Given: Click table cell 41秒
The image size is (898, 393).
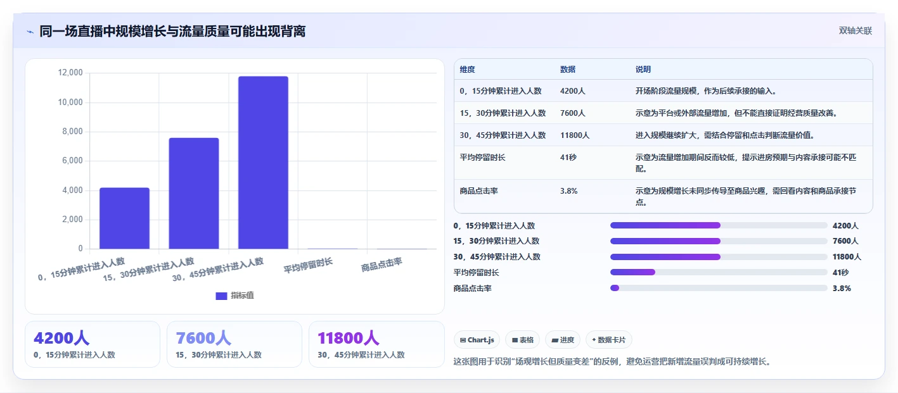Looking at the screenshot, I should pyautogui.click(x=568, y=157).
